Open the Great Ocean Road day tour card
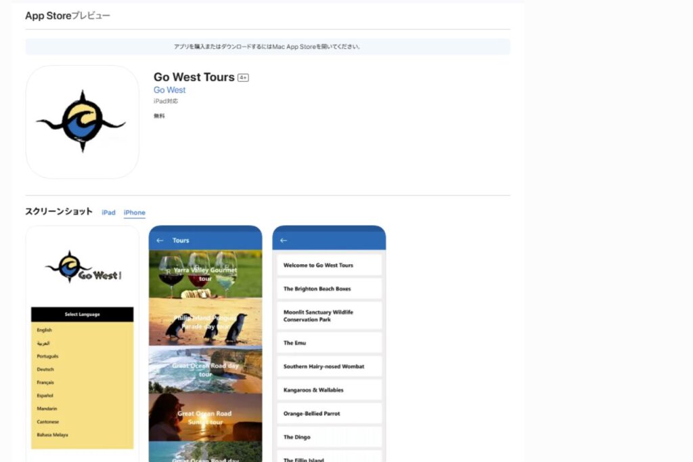Viewport: 693px width, 462px height. (205, 370)
